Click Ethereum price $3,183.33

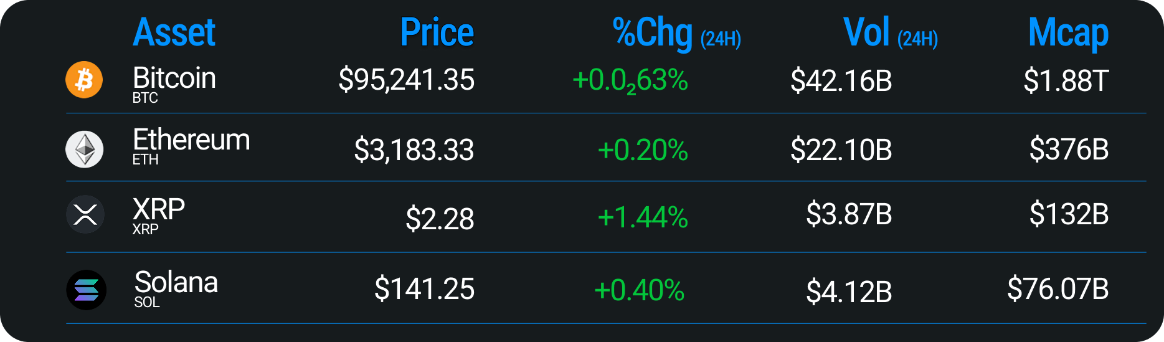[414, 150]
